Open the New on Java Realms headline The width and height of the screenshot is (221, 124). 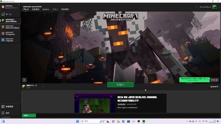click(137, 99)
